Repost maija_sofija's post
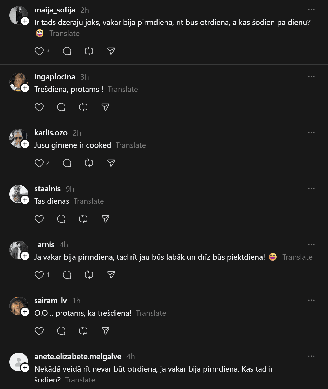 click(89, 51)
